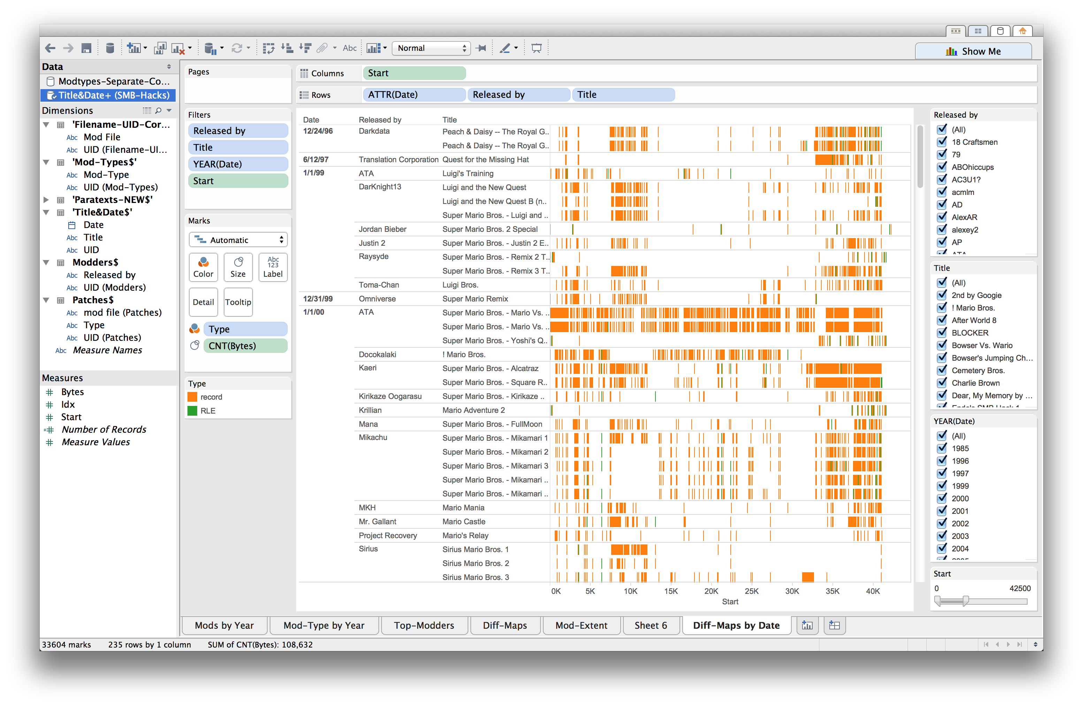Select the Modtypes-Separate-Co... data source
Image resolution: width=1083 pixels, height=706 pixels.
point(108,81)
